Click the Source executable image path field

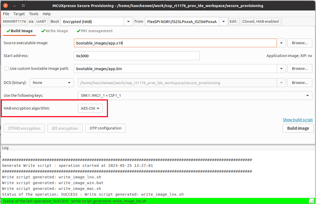(175, 43)
